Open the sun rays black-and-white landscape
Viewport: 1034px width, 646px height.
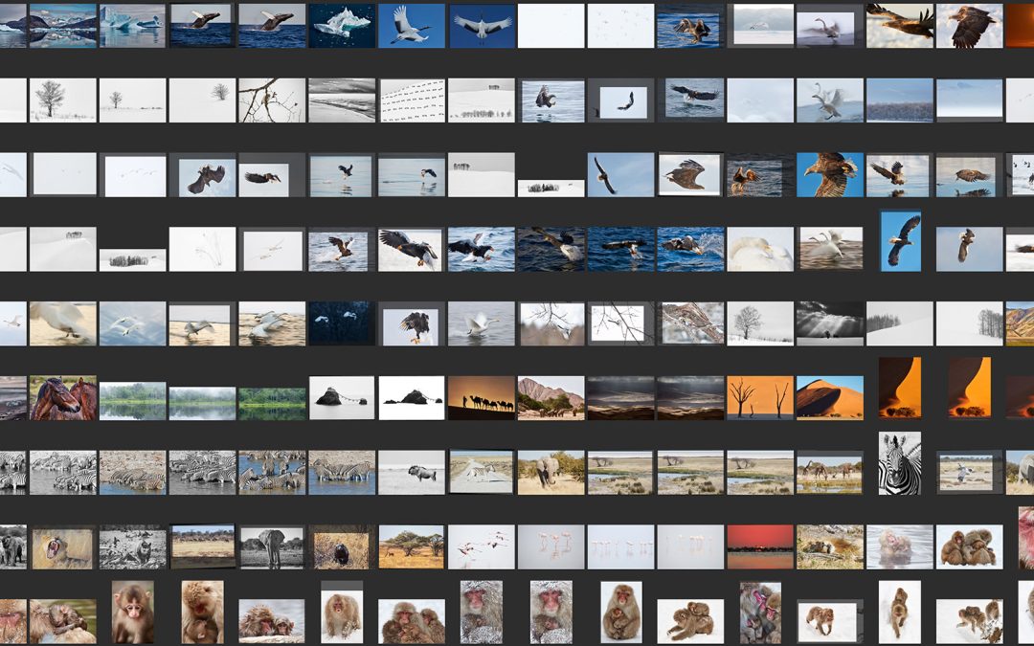829,323
